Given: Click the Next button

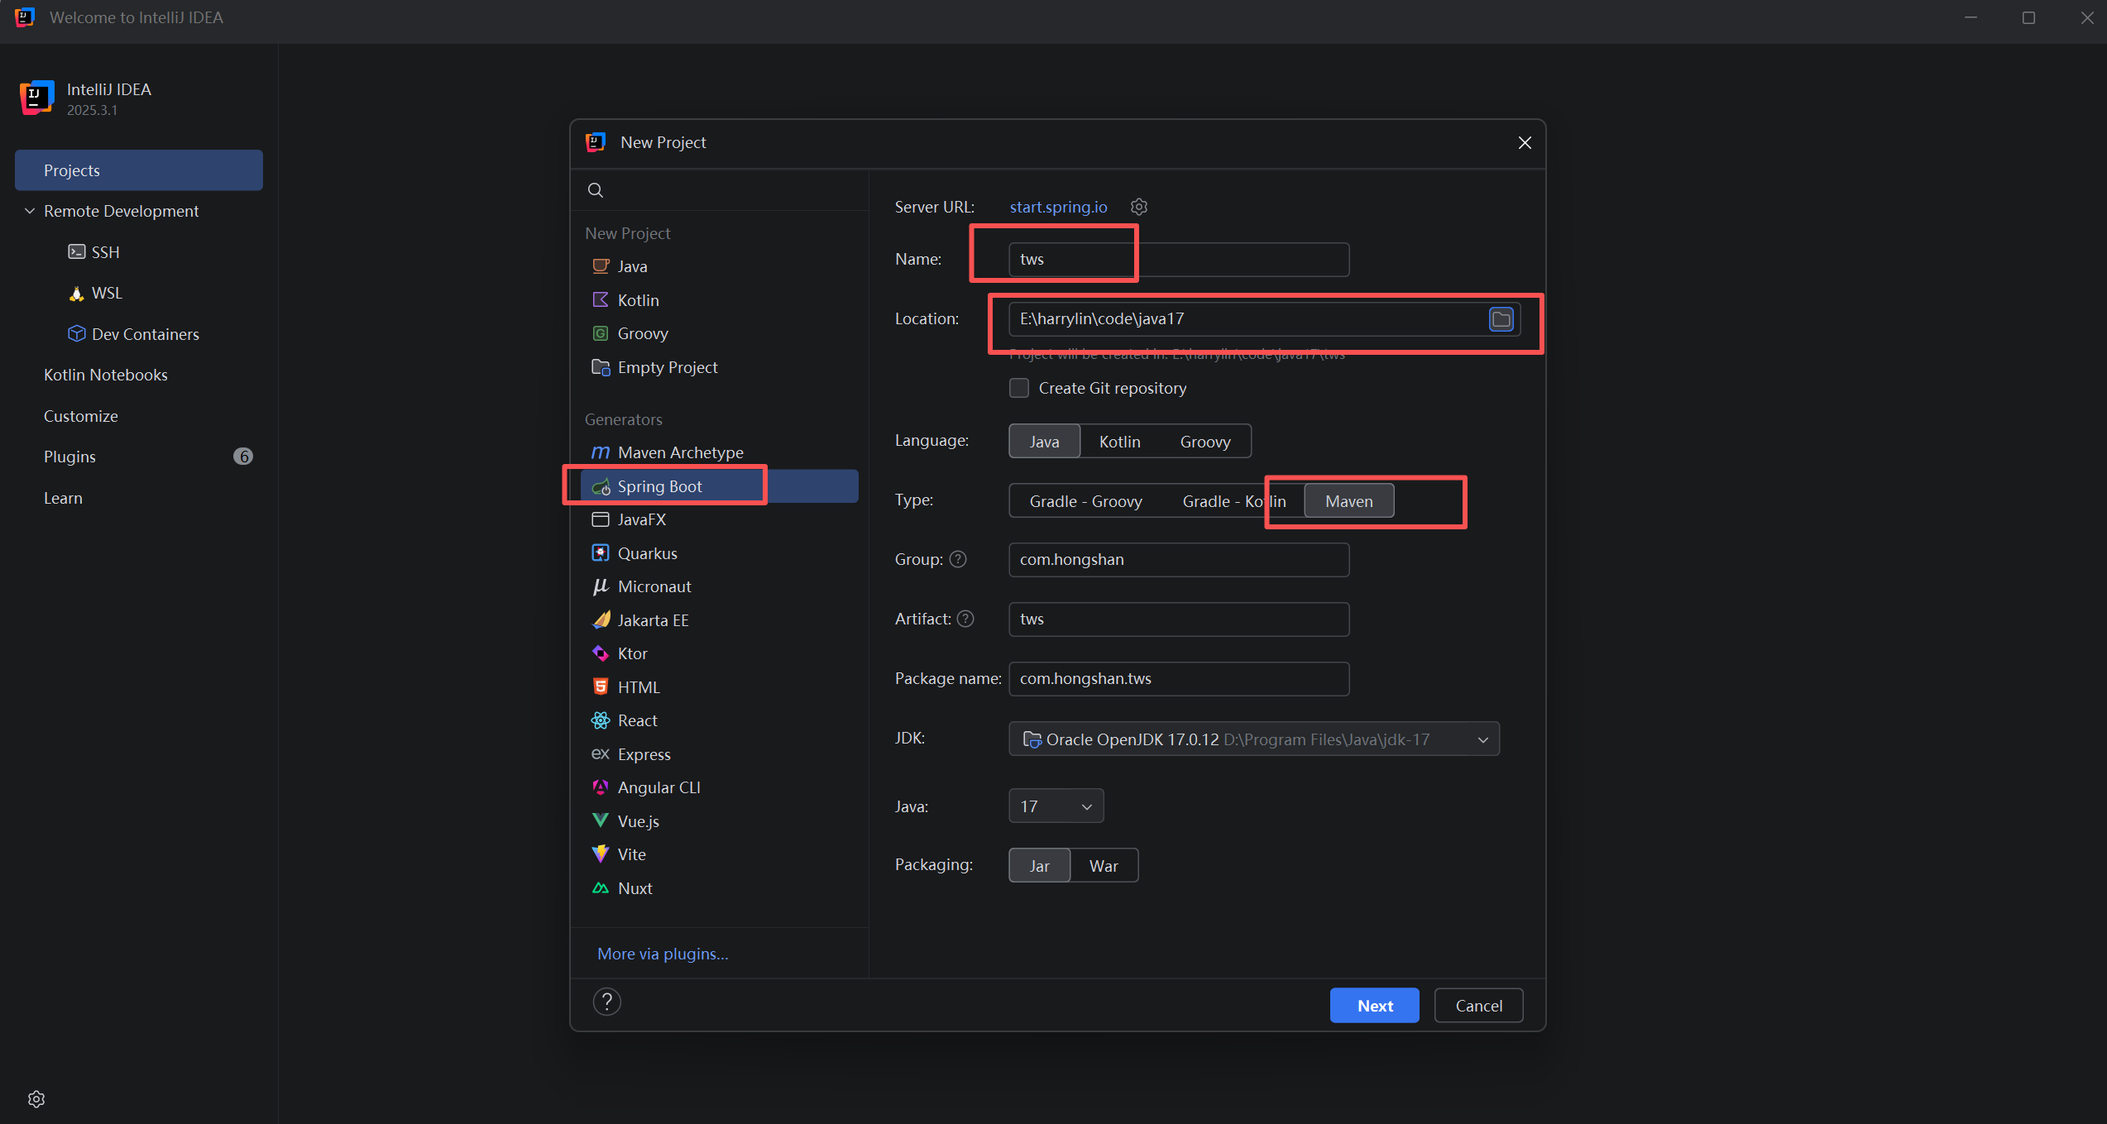Looking at the screenshot, I should pyautogui.click(x=1374, y=1007).
